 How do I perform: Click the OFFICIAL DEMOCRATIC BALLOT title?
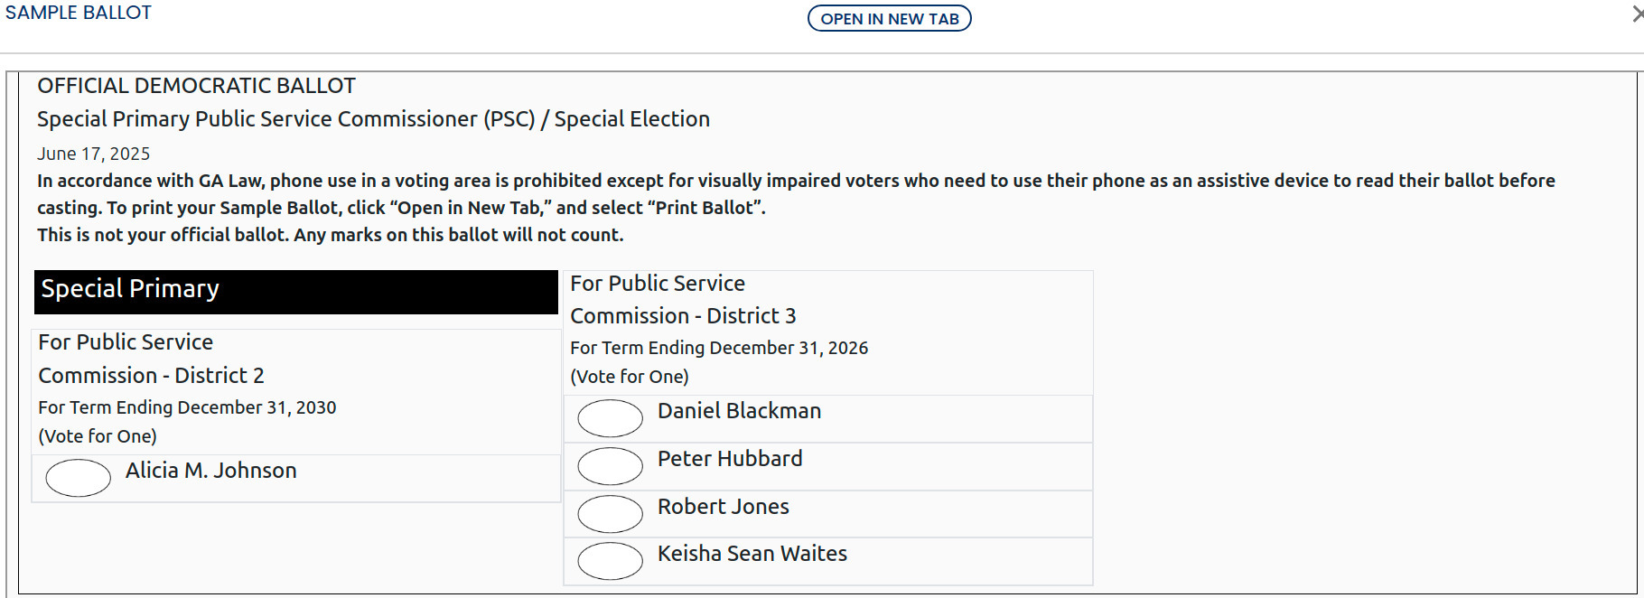click(x=195, y=85)
